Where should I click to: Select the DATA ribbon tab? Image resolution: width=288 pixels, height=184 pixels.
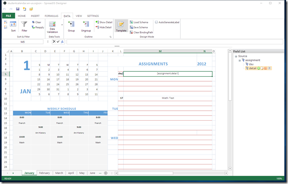click(67, 16)
